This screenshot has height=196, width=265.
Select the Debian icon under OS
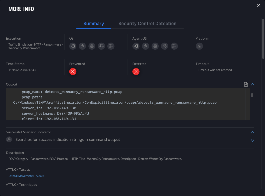tap(82, 46)
